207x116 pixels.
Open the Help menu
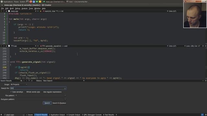[x=44, y=8]
